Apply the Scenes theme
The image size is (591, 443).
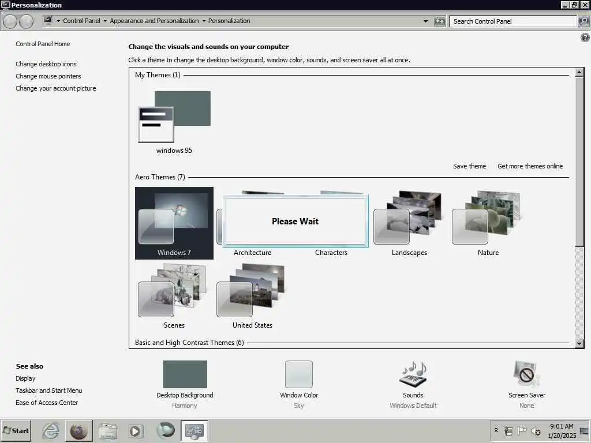point(174,296)
